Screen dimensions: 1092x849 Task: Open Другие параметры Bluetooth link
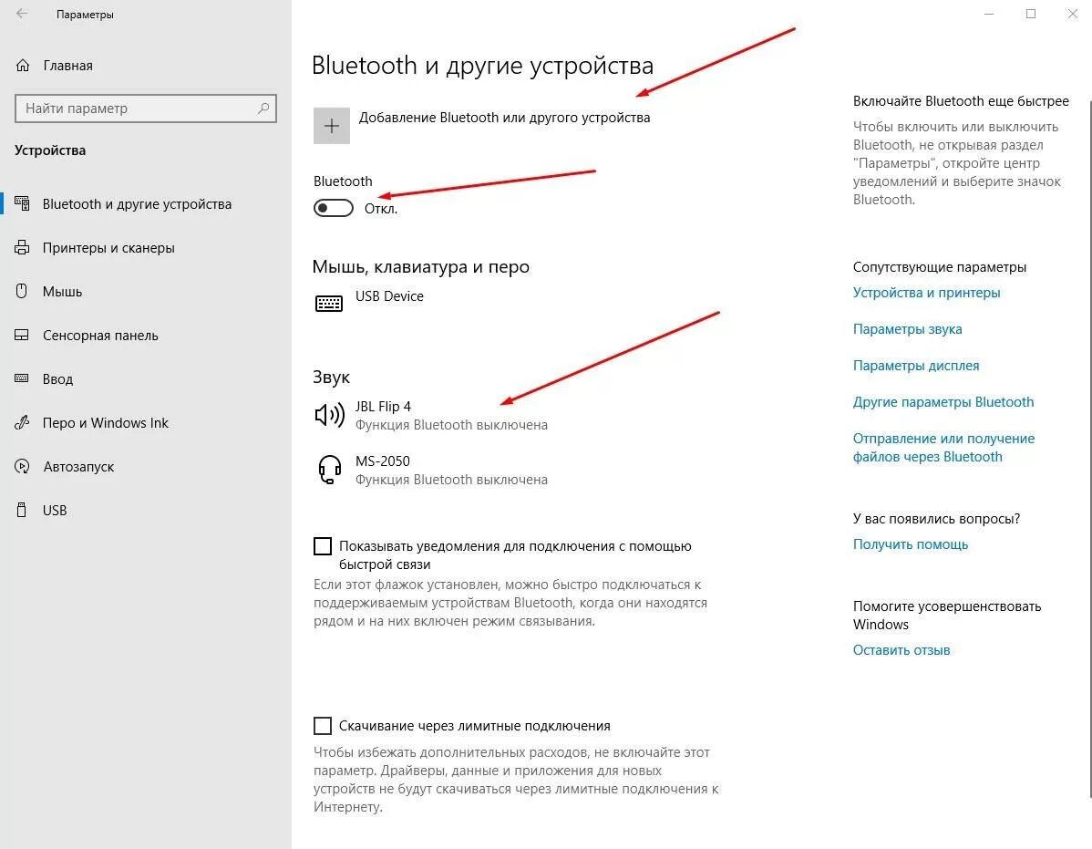point(943,402)
